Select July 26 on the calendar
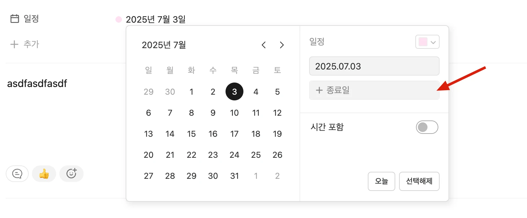Image resolution: width=527 pixels, height=218 pixels. 277,155
